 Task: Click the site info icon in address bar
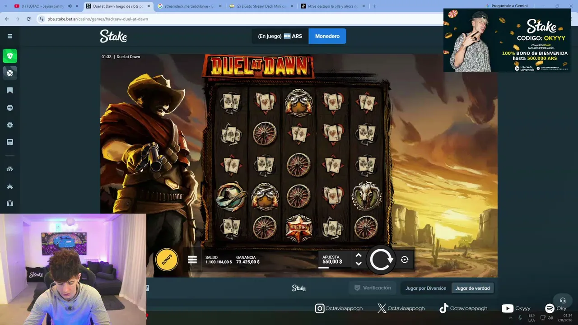click(x=42, y=19)
